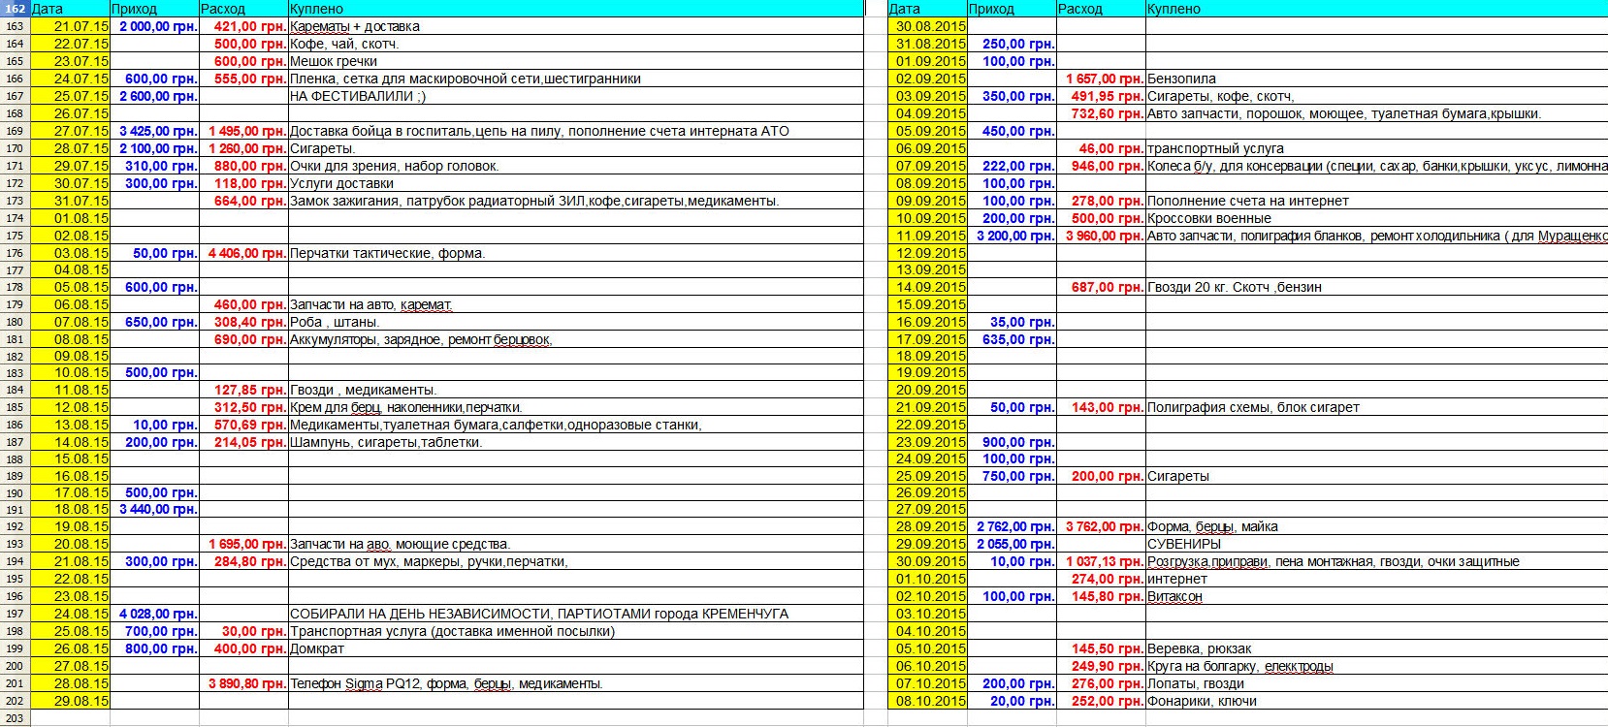Click date cell 21.07.15

(71, 26)
